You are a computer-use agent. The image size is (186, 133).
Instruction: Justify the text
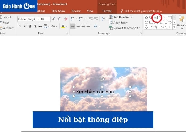(x=88, y=26)
